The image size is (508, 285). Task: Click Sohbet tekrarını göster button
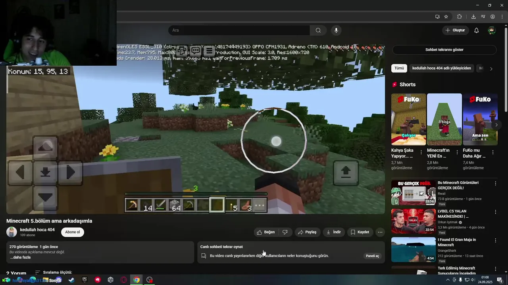[444, 50]
